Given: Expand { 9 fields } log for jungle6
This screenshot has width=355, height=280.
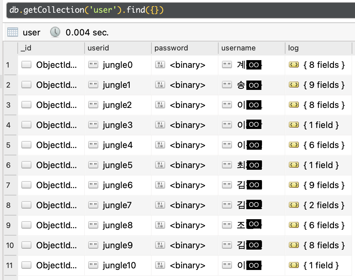Looking at the screenshot, I should click(x=324, y=185).
